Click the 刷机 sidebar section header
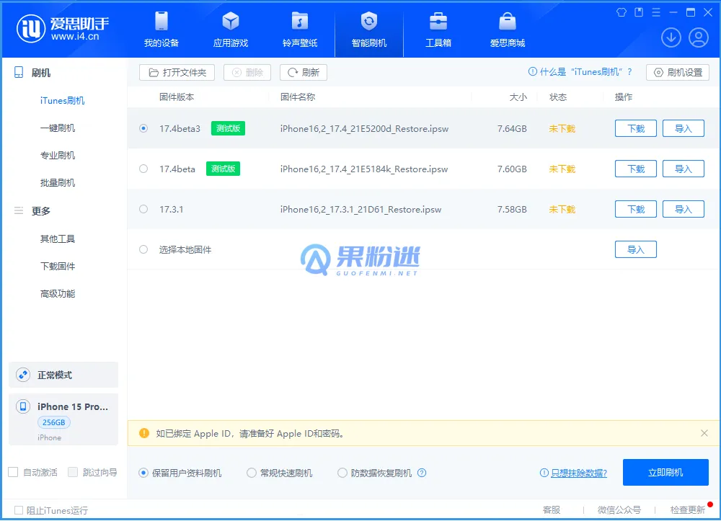Screen dimensions: 721x521 coord(40,73)
